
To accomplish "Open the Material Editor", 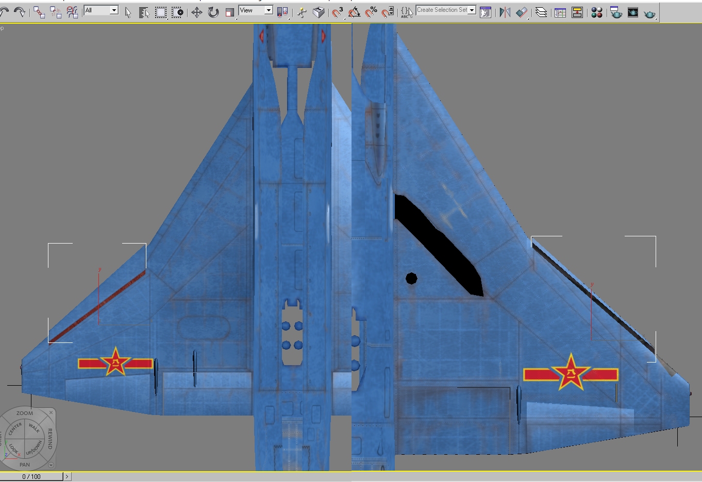I will click(597, 12).
